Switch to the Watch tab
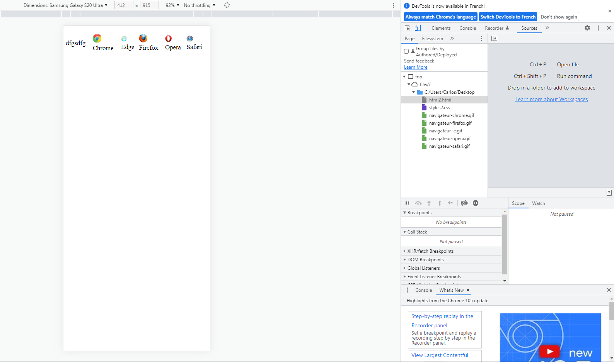Screen dimensions: 614x362 point(538,203)
